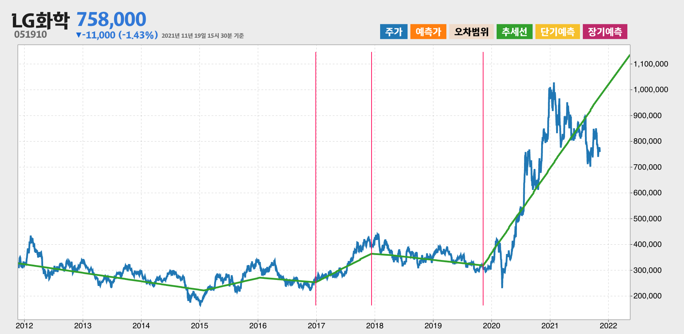Toggle the 추세선 trend line legend

(514, 32)
